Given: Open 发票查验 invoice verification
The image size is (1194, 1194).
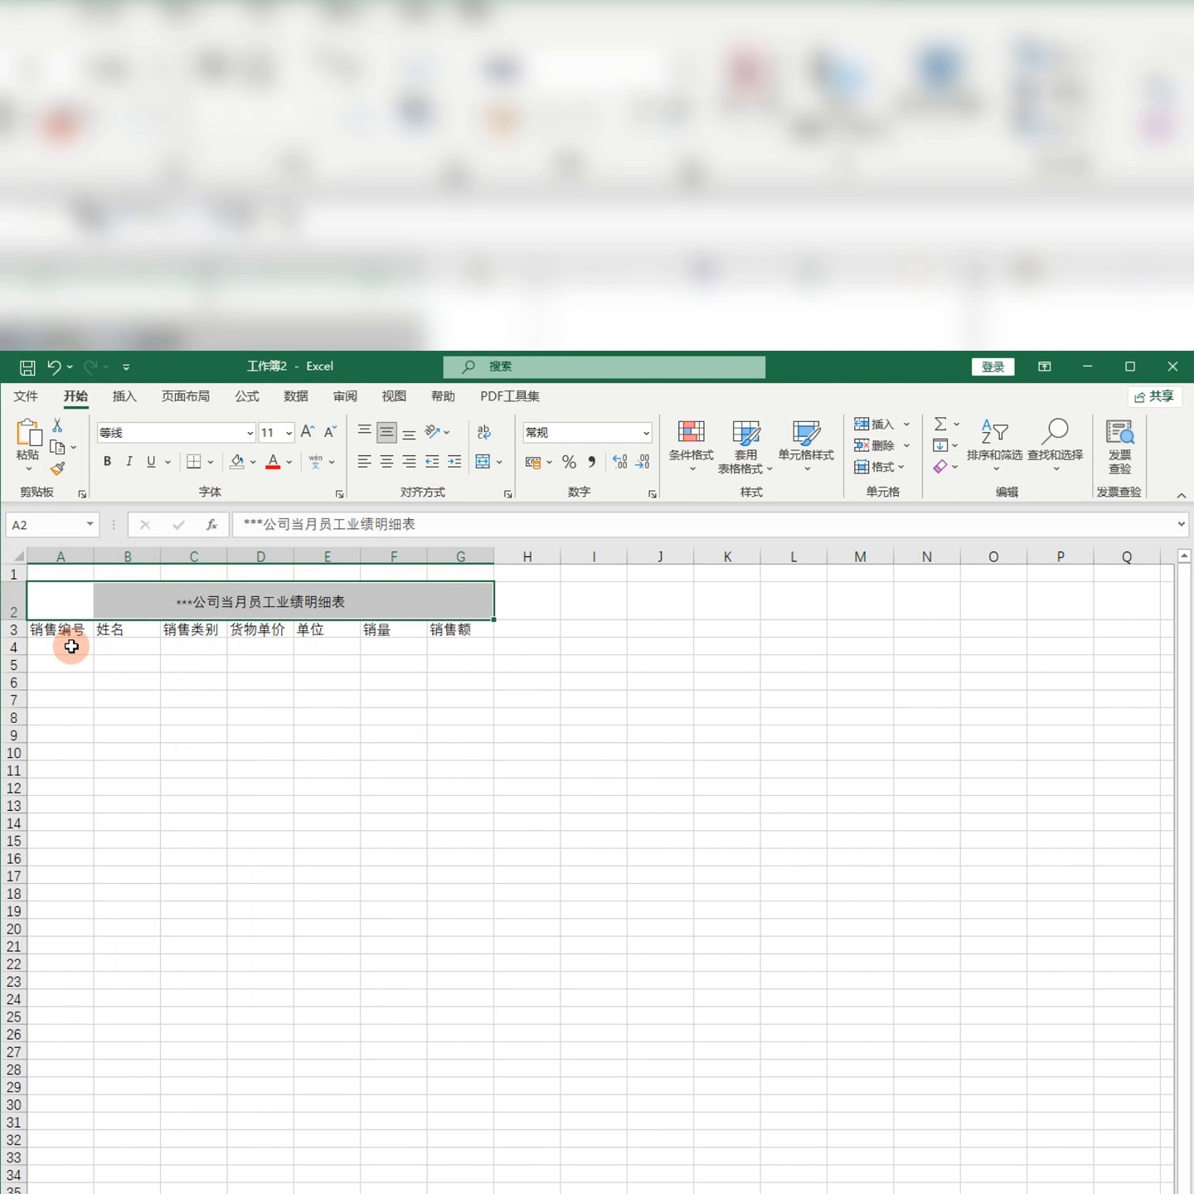Looking at the screenshot, I should (x=1119, y=446).
